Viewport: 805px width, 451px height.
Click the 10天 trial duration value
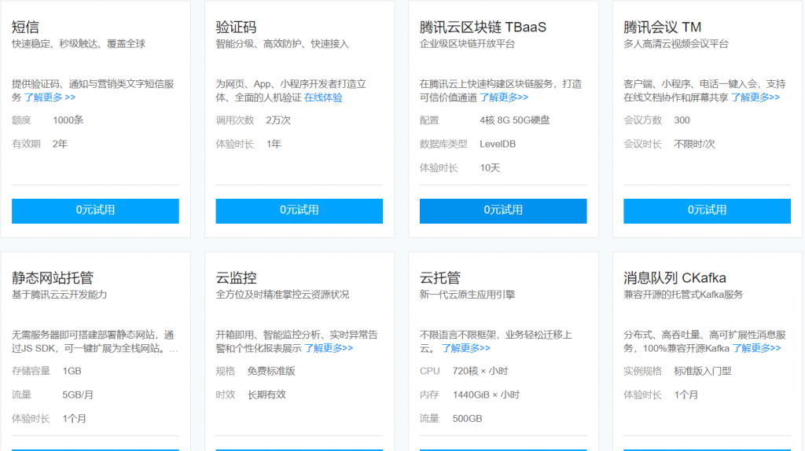point(490,168)
